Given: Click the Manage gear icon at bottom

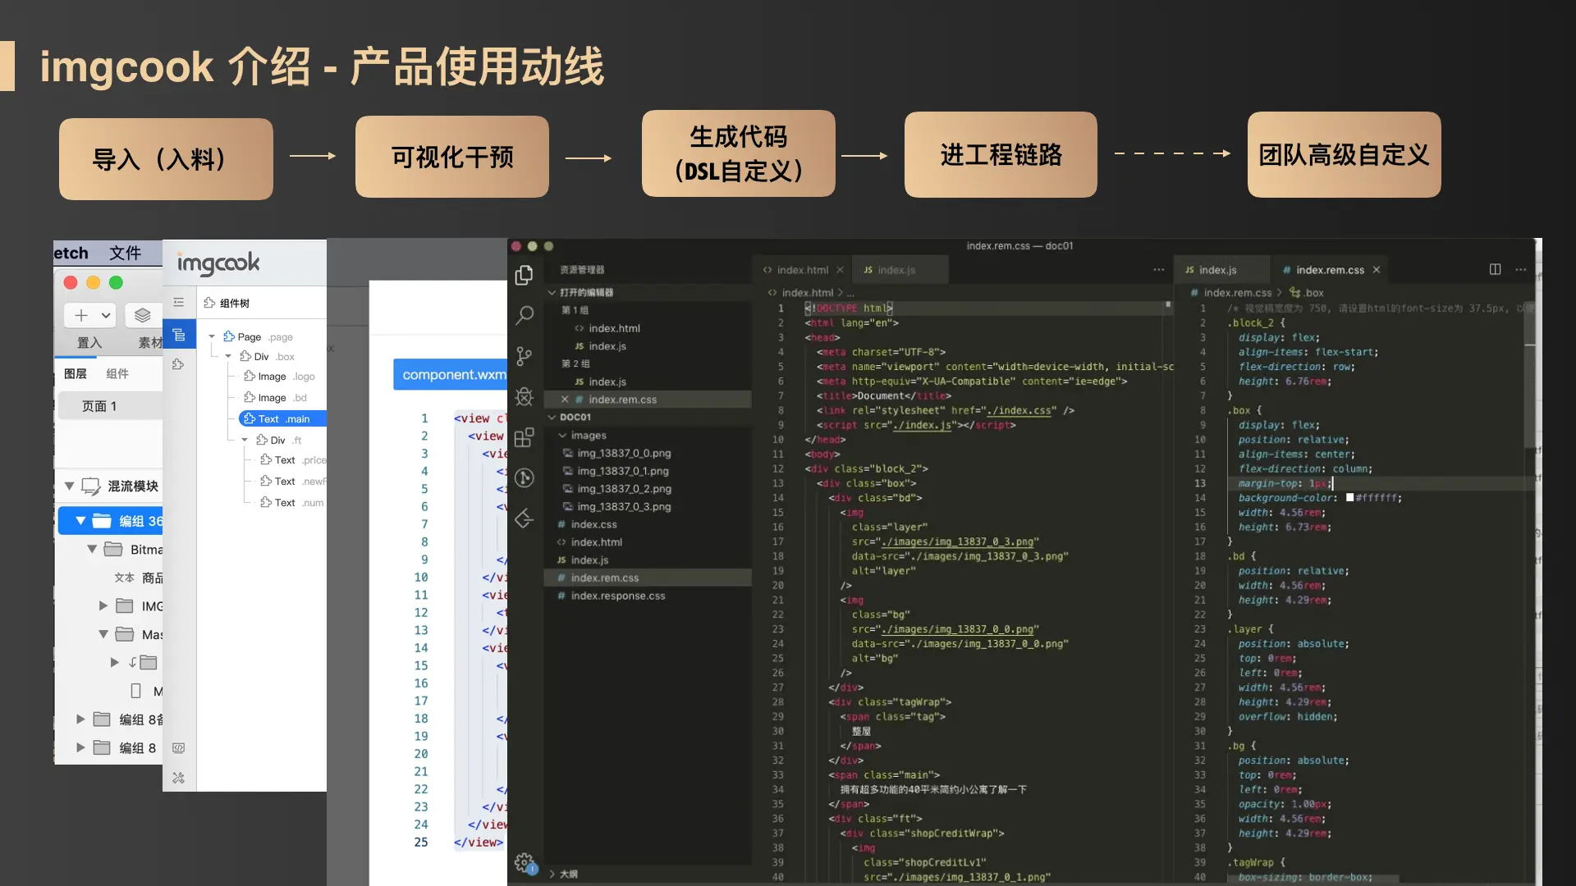Looking at the screenshot, I should pos(524,862).
